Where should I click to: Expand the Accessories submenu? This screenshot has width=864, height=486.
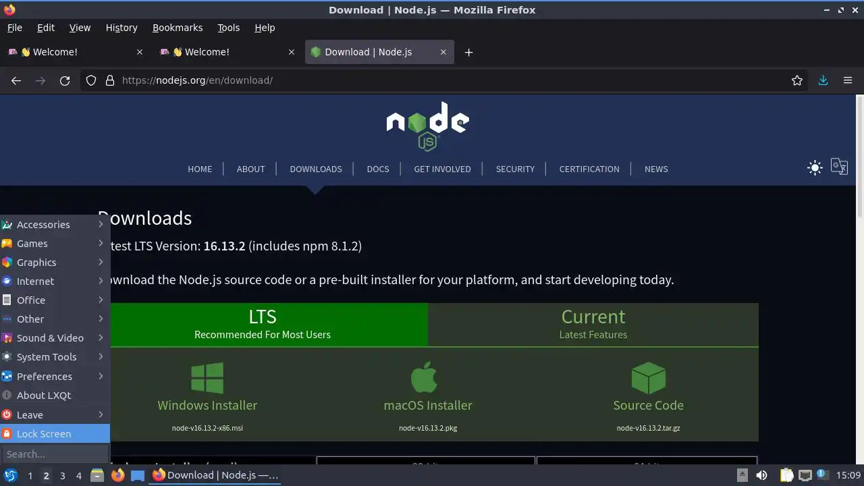tap(55, 225)
